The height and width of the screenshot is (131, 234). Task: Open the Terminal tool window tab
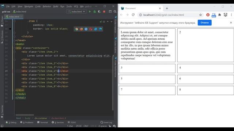pos(42,122)
